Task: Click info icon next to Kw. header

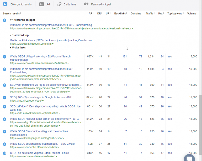Action: point(163,13)
